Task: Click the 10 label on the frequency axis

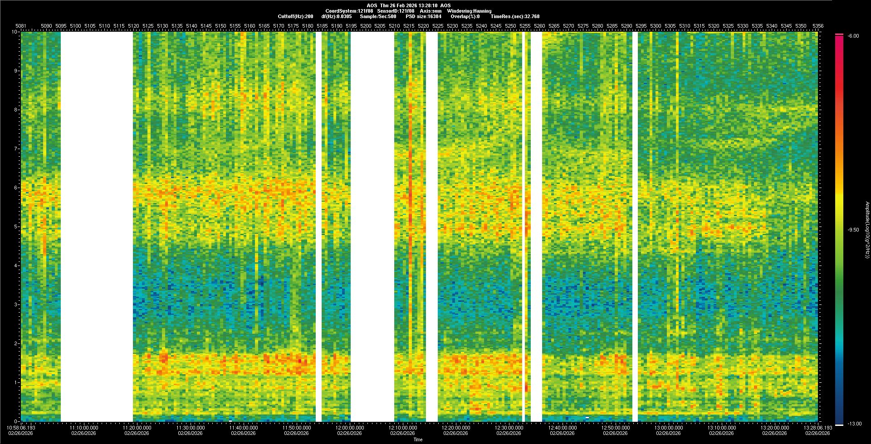Action: click(15, 32)
